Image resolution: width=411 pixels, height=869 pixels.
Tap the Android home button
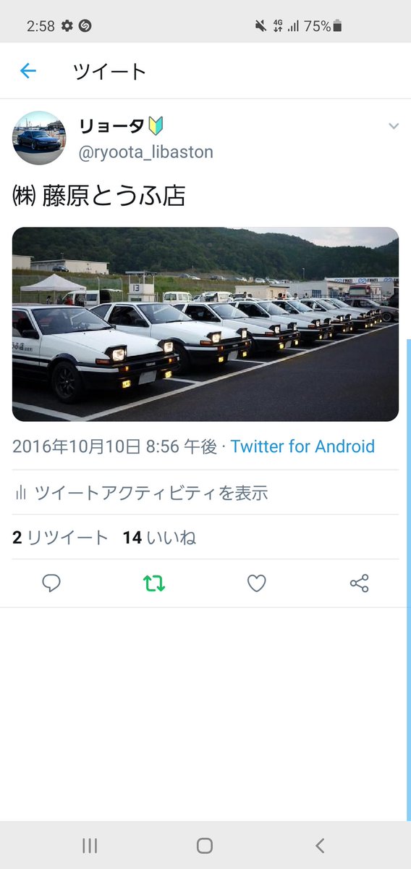[x=205, y=845]
